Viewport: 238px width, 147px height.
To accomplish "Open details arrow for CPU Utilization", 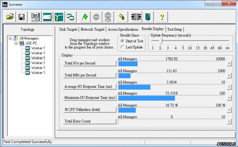I will (x=229, y=110).
